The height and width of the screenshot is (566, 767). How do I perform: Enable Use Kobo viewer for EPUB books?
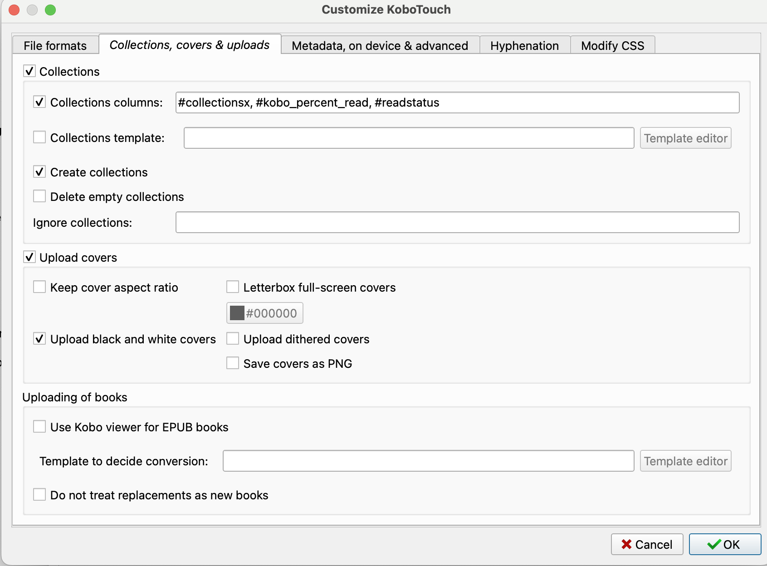39,427
